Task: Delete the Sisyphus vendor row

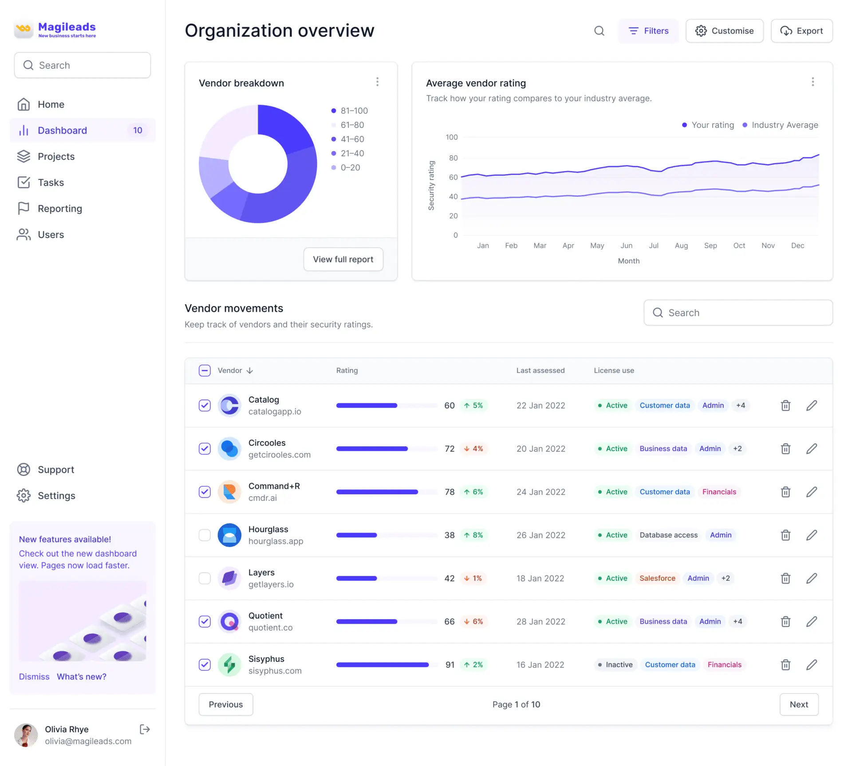Action: [785, 665]
